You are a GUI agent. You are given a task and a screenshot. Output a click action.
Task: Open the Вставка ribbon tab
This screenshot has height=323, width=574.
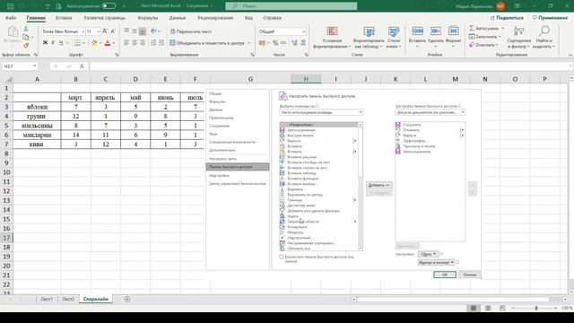(x=64, y=18)
